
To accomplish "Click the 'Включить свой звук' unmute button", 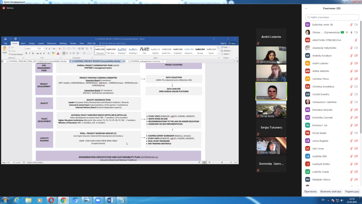I will coord(331,191).
